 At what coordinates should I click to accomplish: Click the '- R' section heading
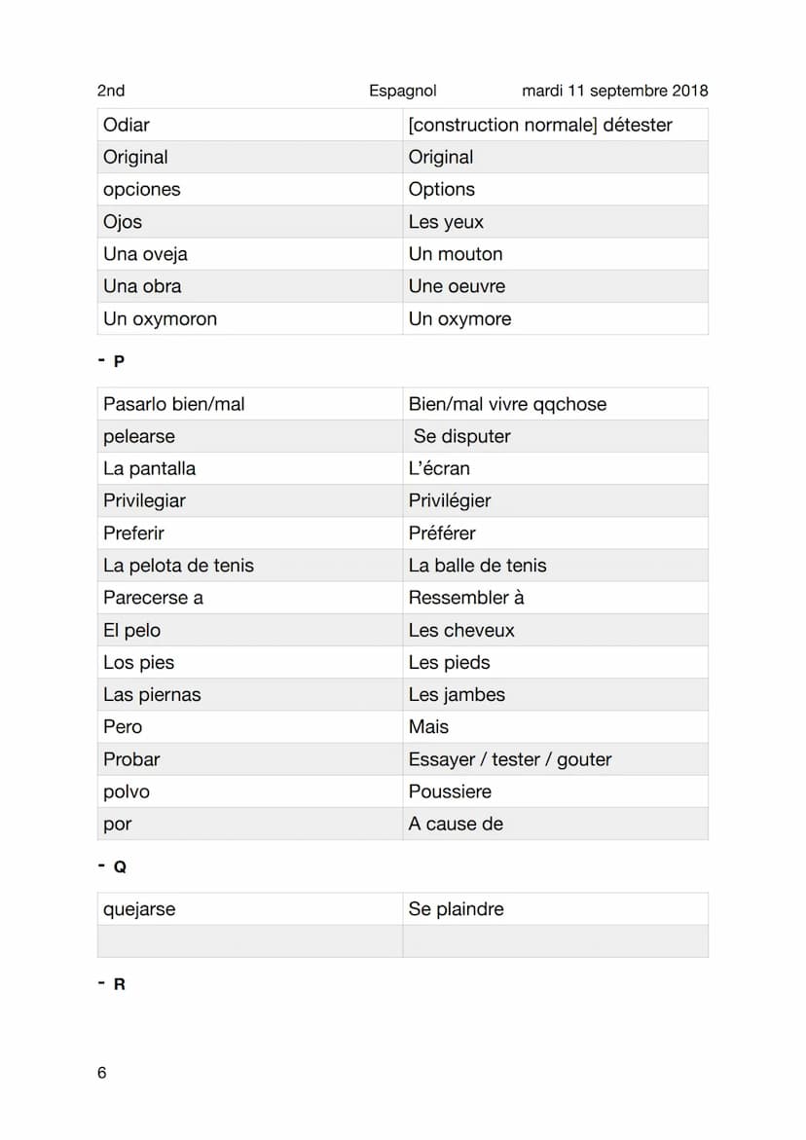point(112,983)
